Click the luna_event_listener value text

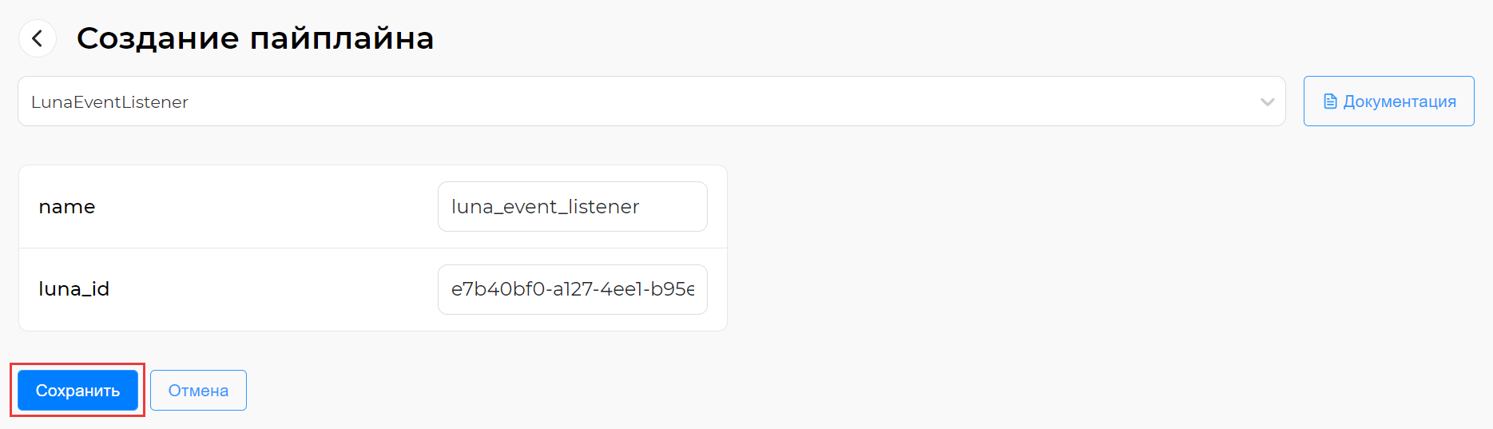point(545,207)
